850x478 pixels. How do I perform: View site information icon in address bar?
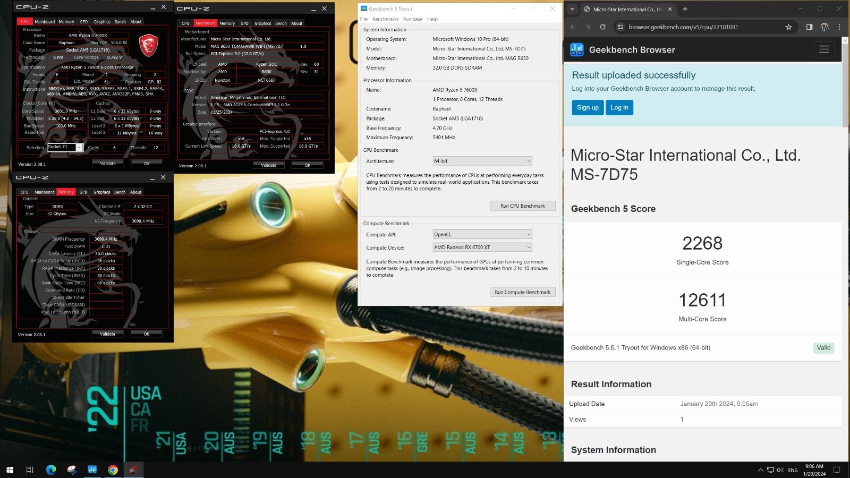coord(620,27)
